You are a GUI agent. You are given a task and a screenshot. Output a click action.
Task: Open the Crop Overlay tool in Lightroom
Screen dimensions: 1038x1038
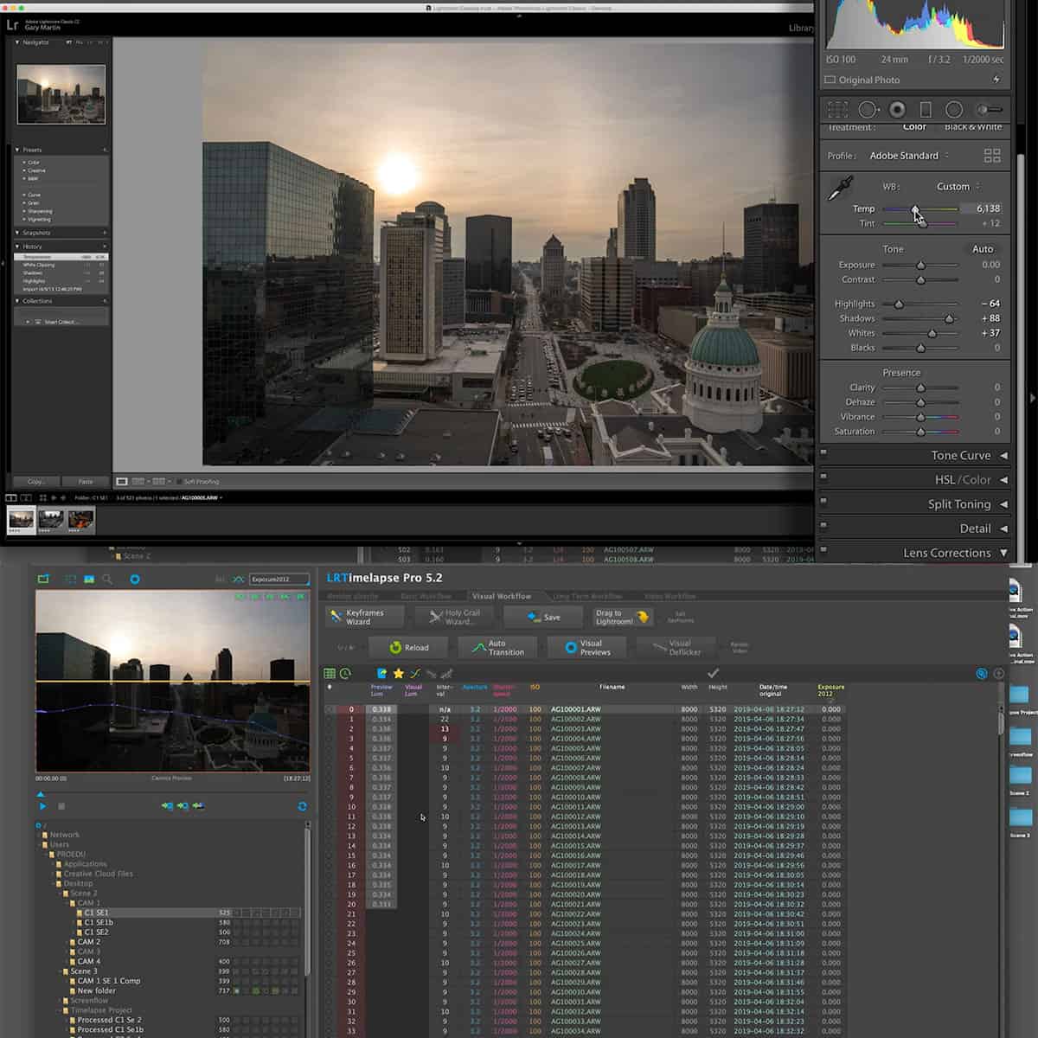click(x=836, y=111)
